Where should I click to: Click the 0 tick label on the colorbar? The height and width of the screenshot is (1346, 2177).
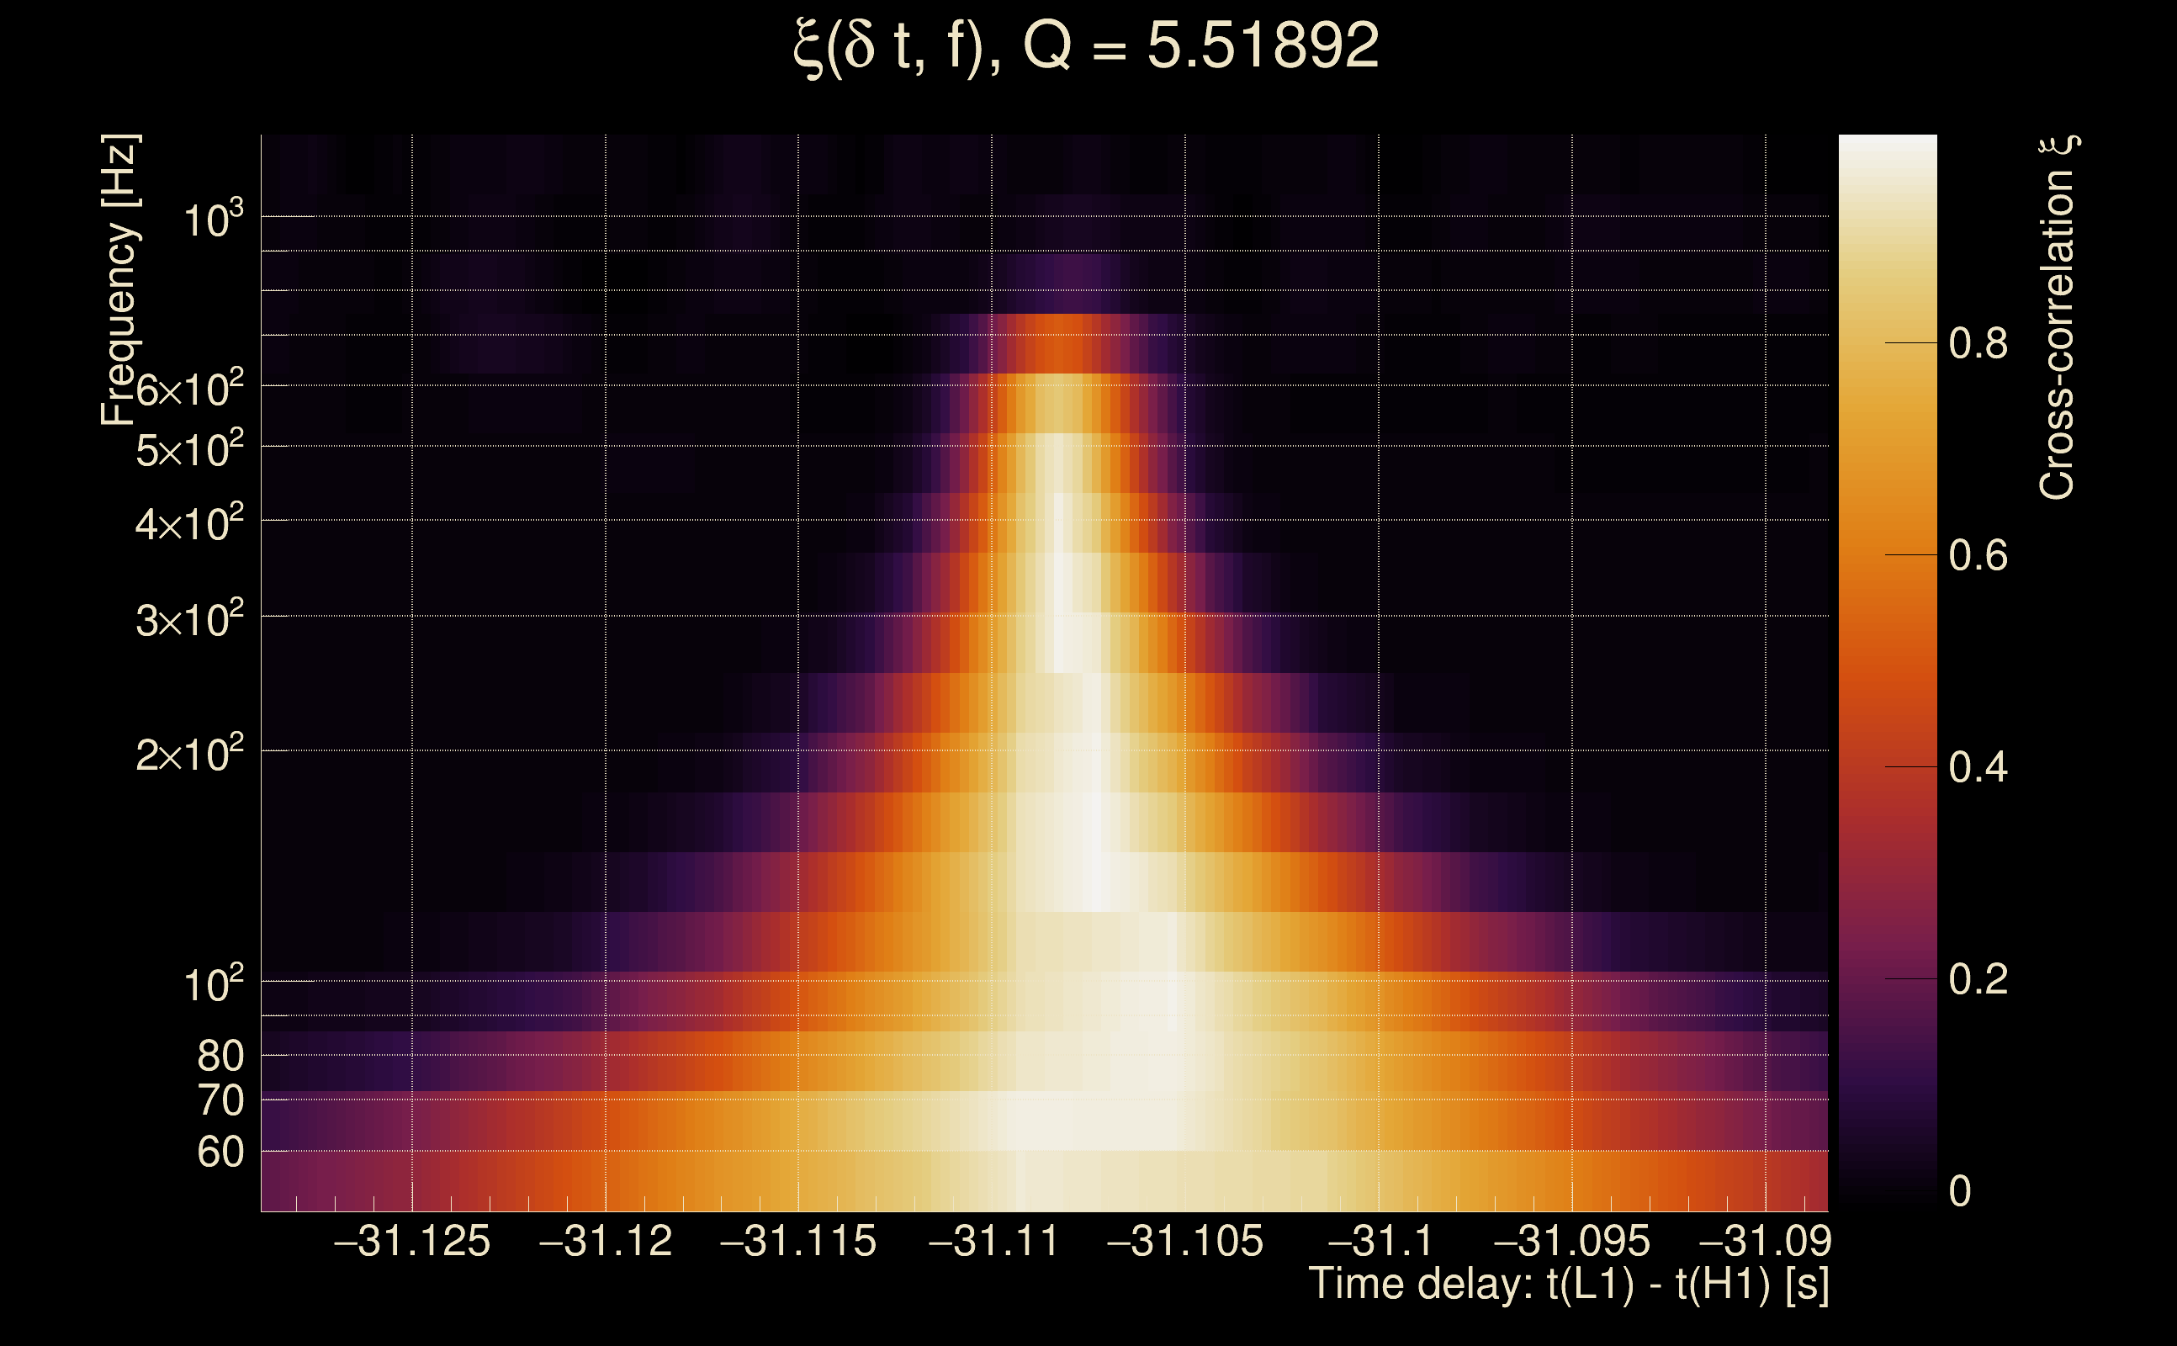[x=1960, y=1192]
